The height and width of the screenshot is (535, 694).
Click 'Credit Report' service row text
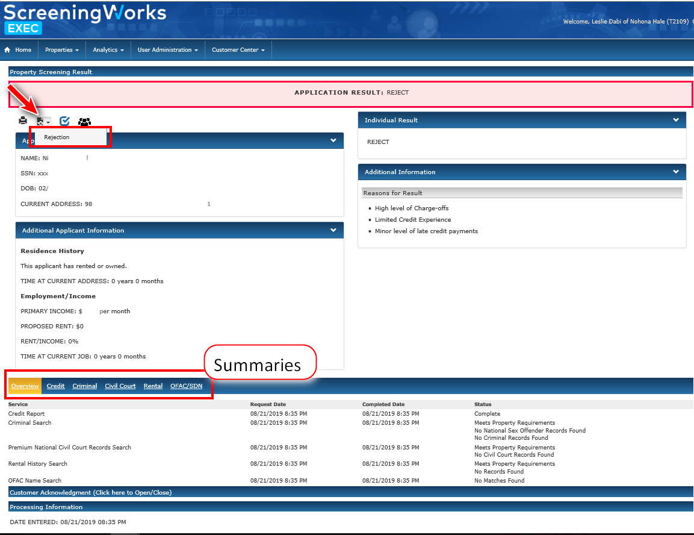(26, 414)
